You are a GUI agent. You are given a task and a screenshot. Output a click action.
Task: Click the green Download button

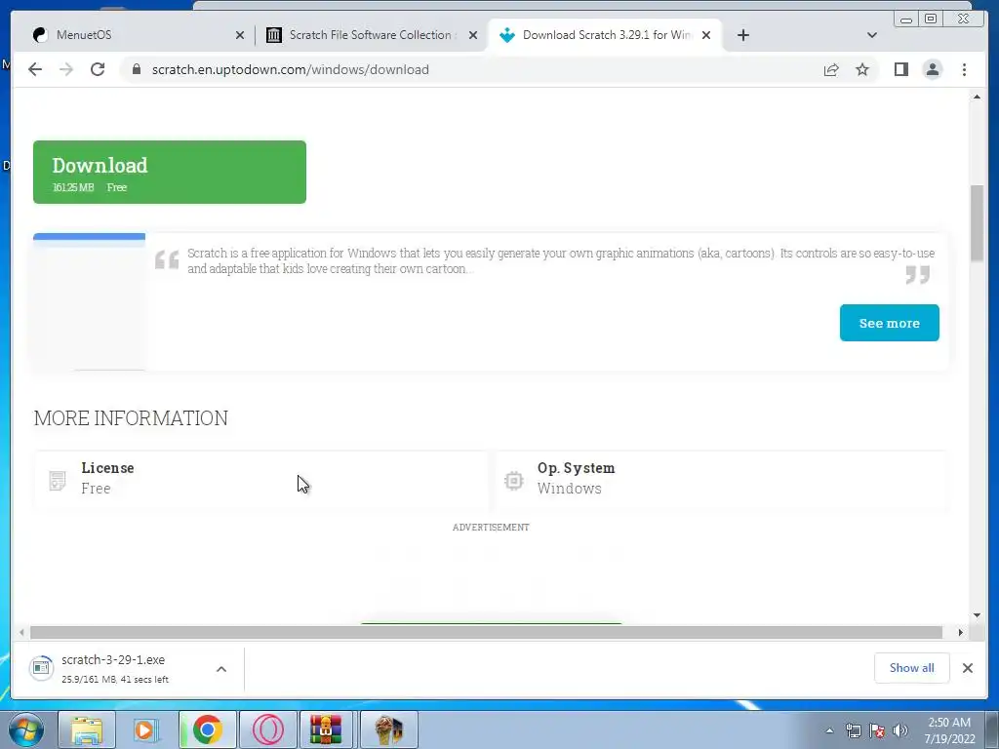170,172
